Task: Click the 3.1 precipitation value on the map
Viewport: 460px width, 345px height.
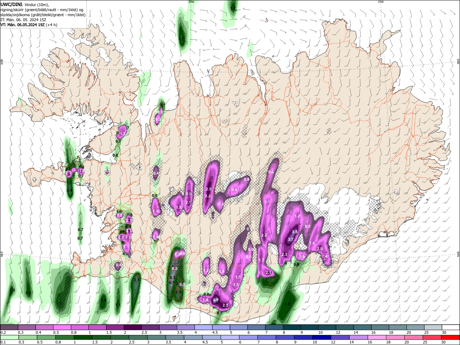Action: pos(137,280)
